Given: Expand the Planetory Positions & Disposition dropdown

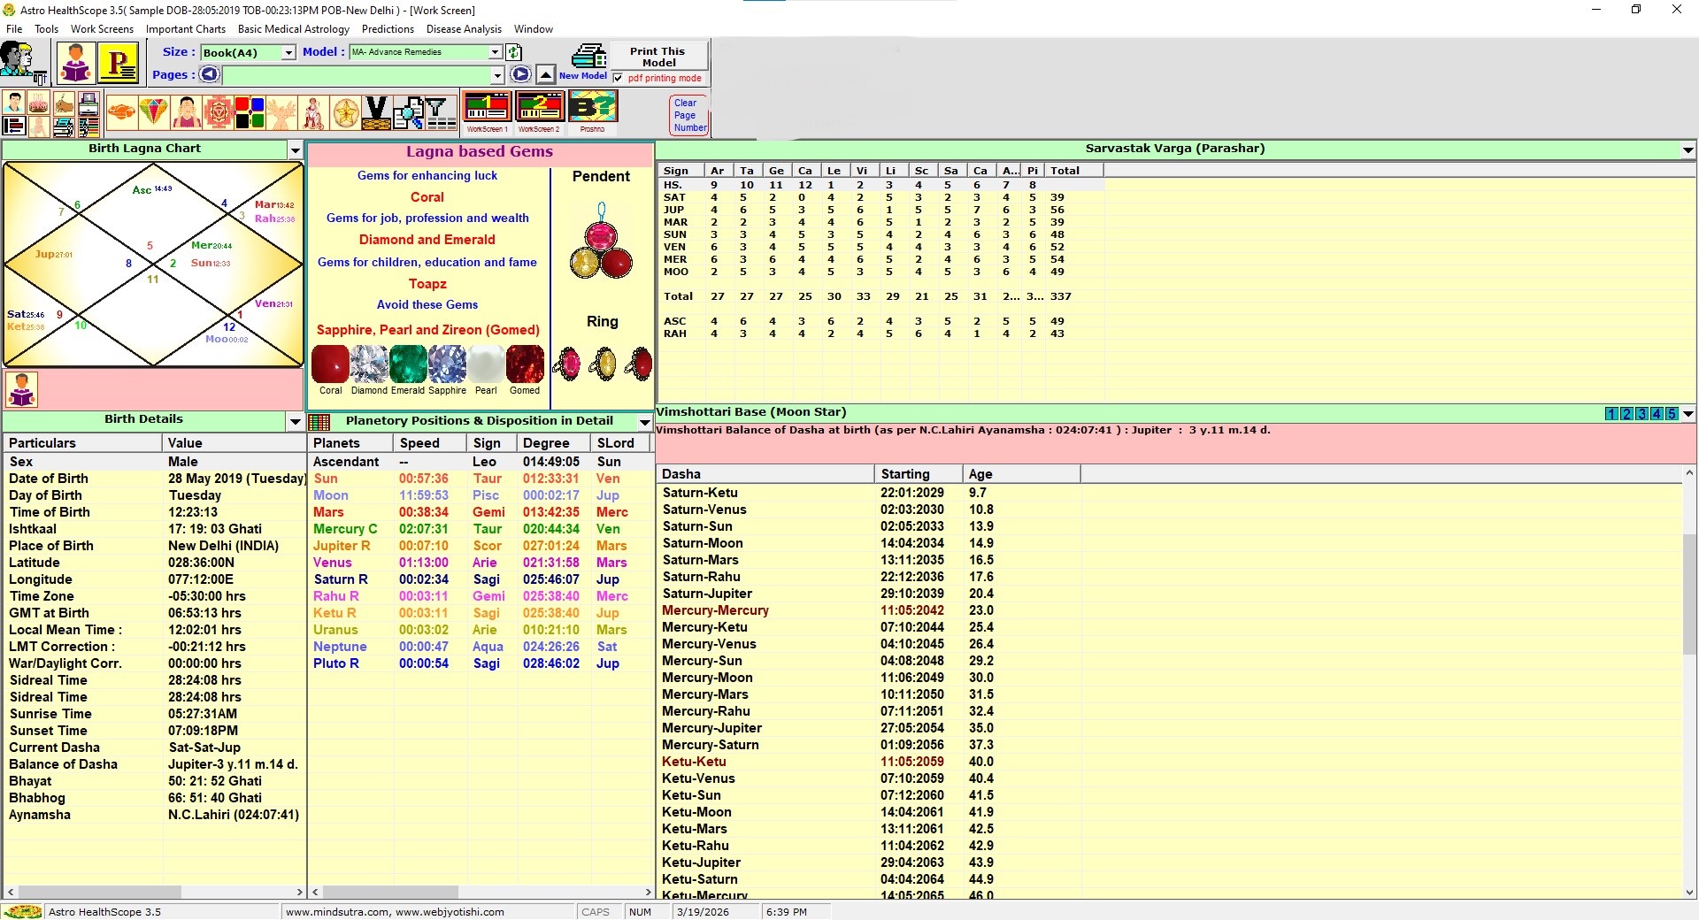Looking at the screenshot, I should pos(645,422).
